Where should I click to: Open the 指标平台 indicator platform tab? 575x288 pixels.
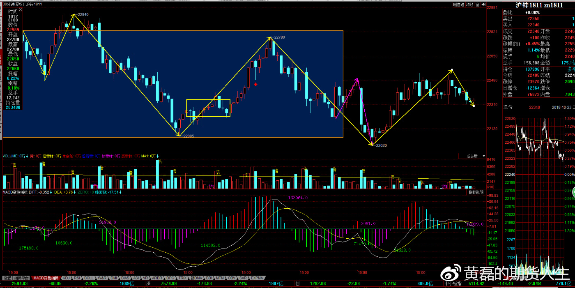click(x=22, y=278)
